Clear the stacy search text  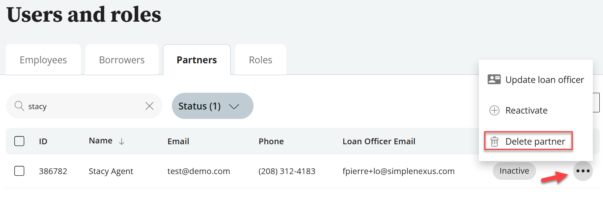click(x=149, y=106)
